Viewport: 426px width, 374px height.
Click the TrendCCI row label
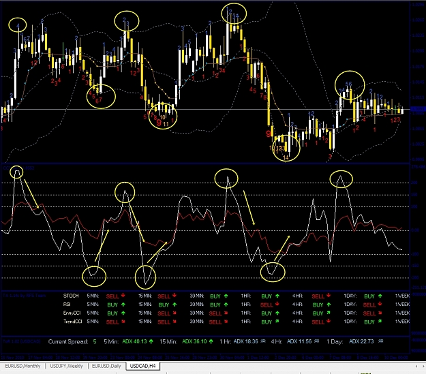point(72,322)
